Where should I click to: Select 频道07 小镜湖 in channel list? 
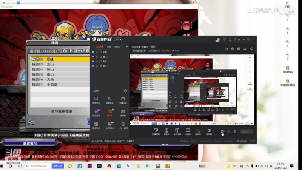(x=60, y=84)
